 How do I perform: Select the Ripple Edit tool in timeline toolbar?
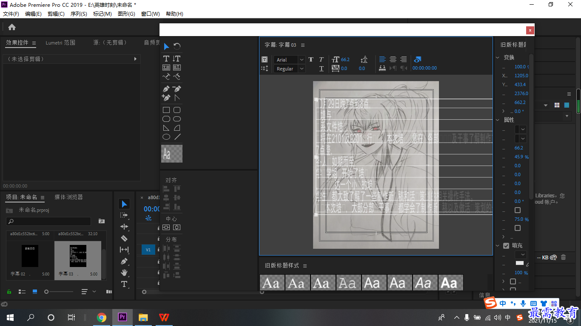[124, 227]
